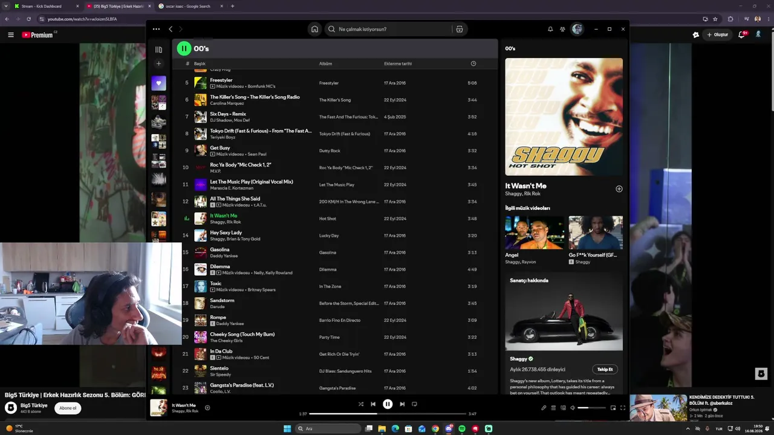
Task: Show lyrics with the microphone icon
Action: click(544, 408)
